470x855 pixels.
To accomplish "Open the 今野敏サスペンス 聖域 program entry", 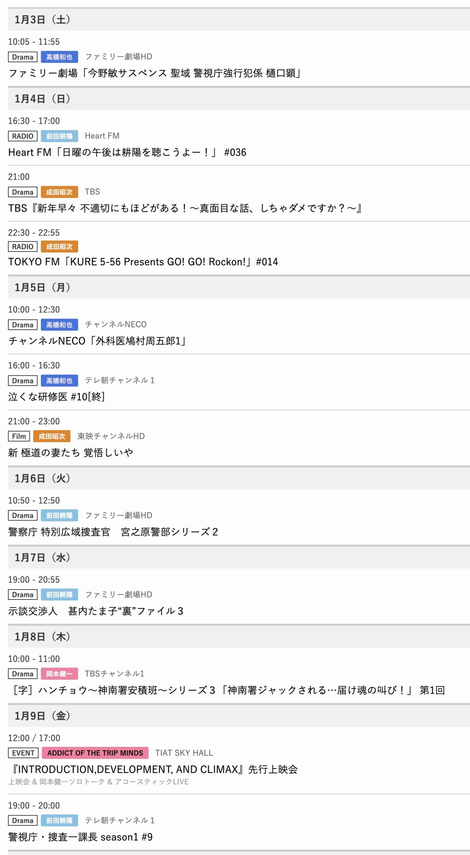I will (154, 73).
